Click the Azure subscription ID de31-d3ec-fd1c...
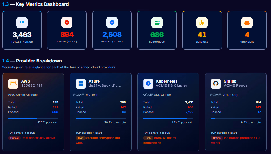Viewport: 271px width, 154px height. pos(105,85)
